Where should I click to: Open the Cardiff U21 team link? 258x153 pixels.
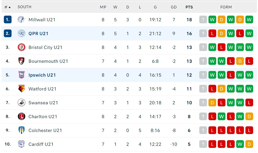tap(41, 144)
